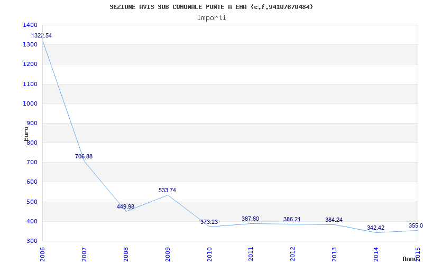
Task: Click the y-axis value 1000
Action: tap(30, 103)
